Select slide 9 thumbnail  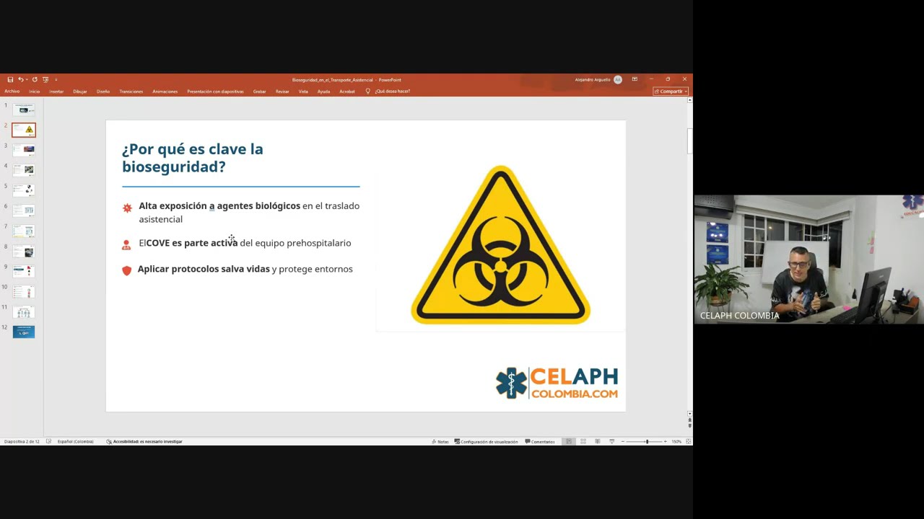point(24,272)
